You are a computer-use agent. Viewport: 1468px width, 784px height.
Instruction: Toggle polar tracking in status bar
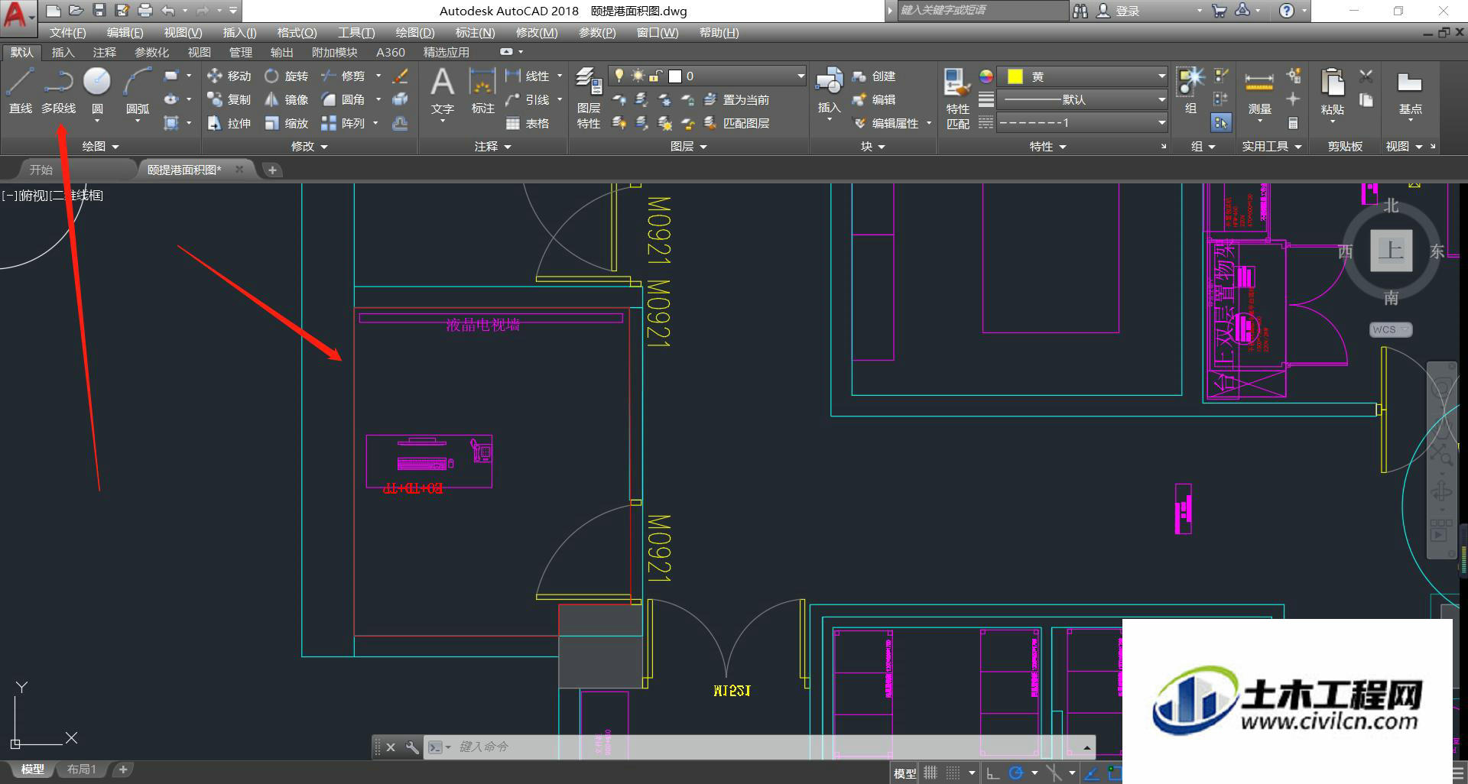click(1015, 773)
